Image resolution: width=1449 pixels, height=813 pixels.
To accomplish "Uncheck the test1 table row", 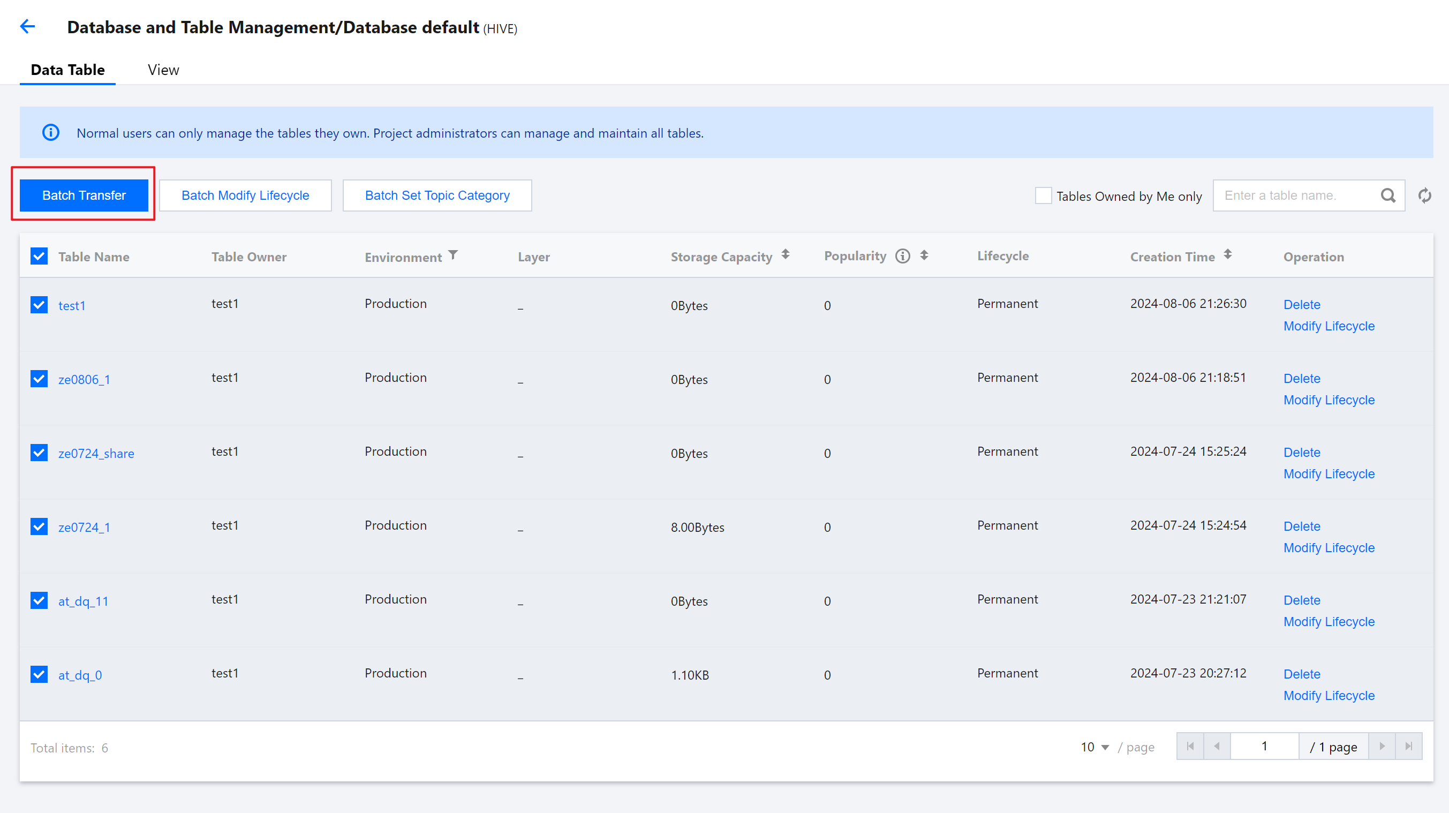I will pos(39,305).
